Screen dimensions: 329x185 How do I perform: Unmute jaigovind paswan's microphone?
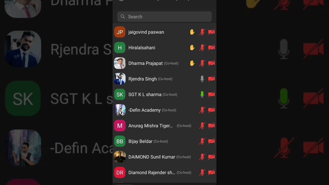click(202, 32)
